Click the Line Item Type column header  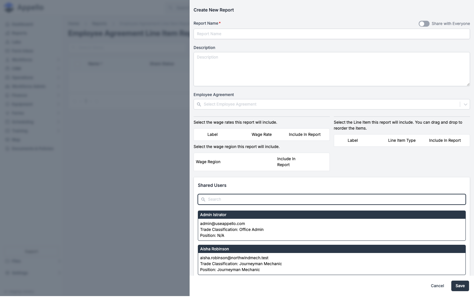coord(402,140)
